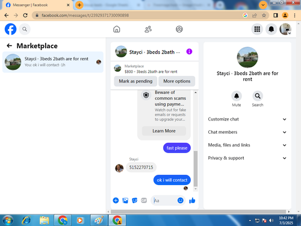Close the Messenger browser tab
The image size is (301, 226).
[x=68, y=5]
